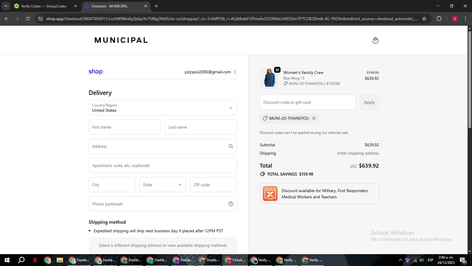View site information icon in address bar
The height and width of the screenshot is (266, 472).
click(x=40, y=19)
